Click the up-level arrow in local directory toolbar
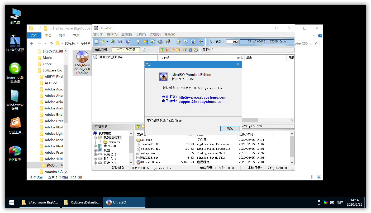Image resolution: width=371 pixels, height=213 pixels. [137, 126]
